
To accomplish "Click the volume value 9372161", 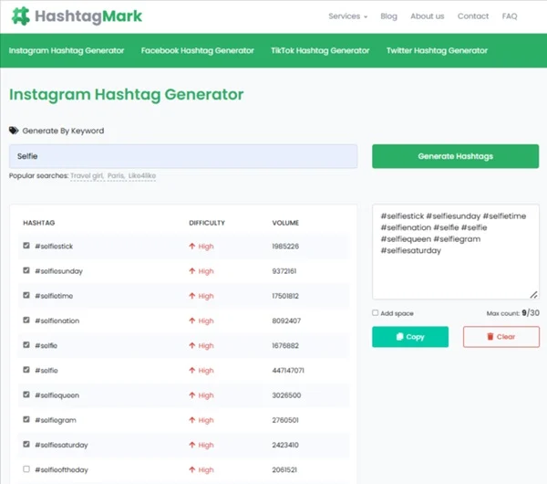I will pos(284,271).
